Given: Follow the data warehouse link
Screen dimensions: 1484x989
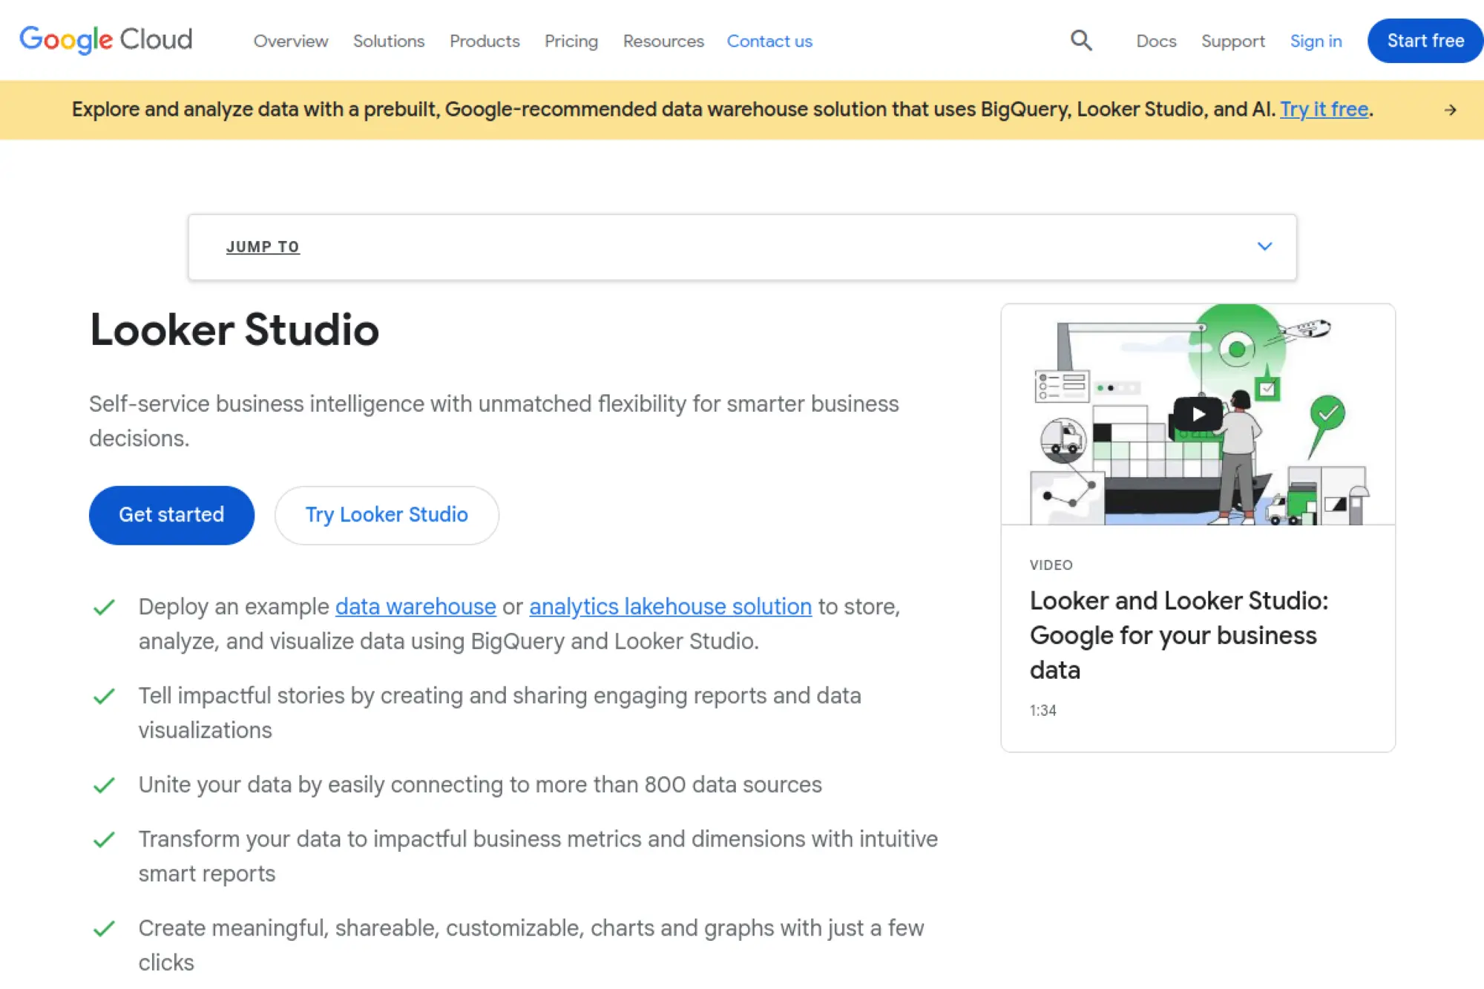Looking at the screenshot, I should tap(415, 606).
